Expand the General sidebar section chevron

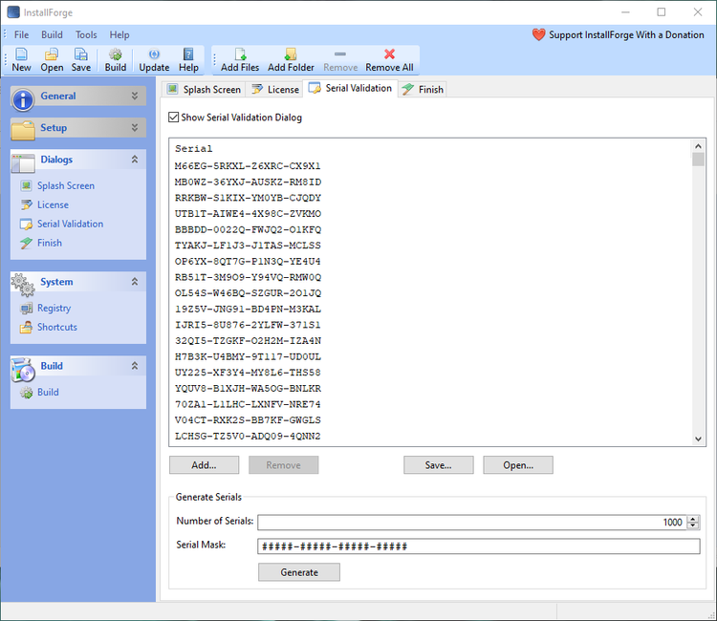pyautogui.click(x=135, y=96)
